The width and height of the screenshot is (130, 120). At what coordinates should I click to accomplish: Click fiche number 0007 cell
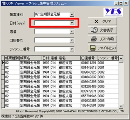(108, 96)
